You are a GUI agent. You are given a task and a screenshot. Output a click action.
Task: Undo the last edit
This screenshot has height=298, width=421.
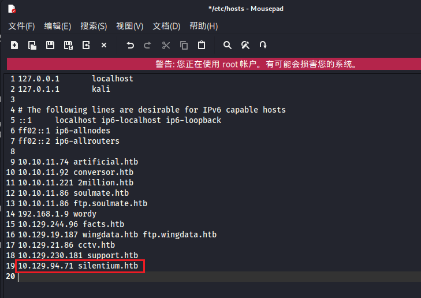pos(131,45)
